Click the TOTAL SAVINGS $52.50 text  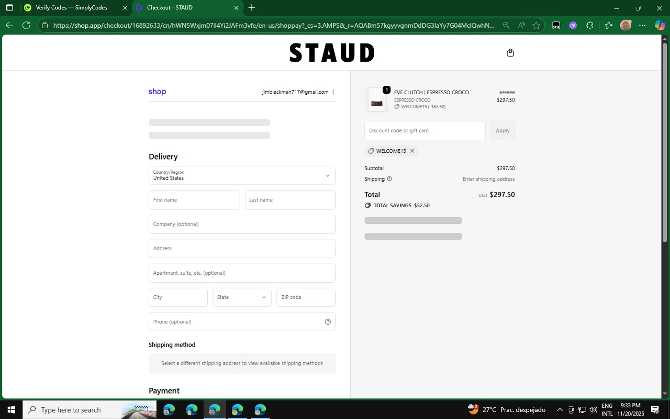coord(402,205)
